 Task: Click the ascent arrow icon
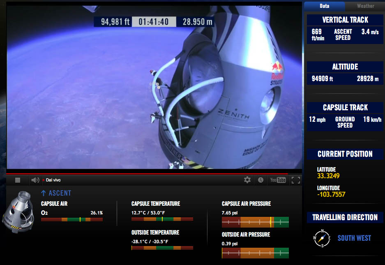tap(44, 193)
